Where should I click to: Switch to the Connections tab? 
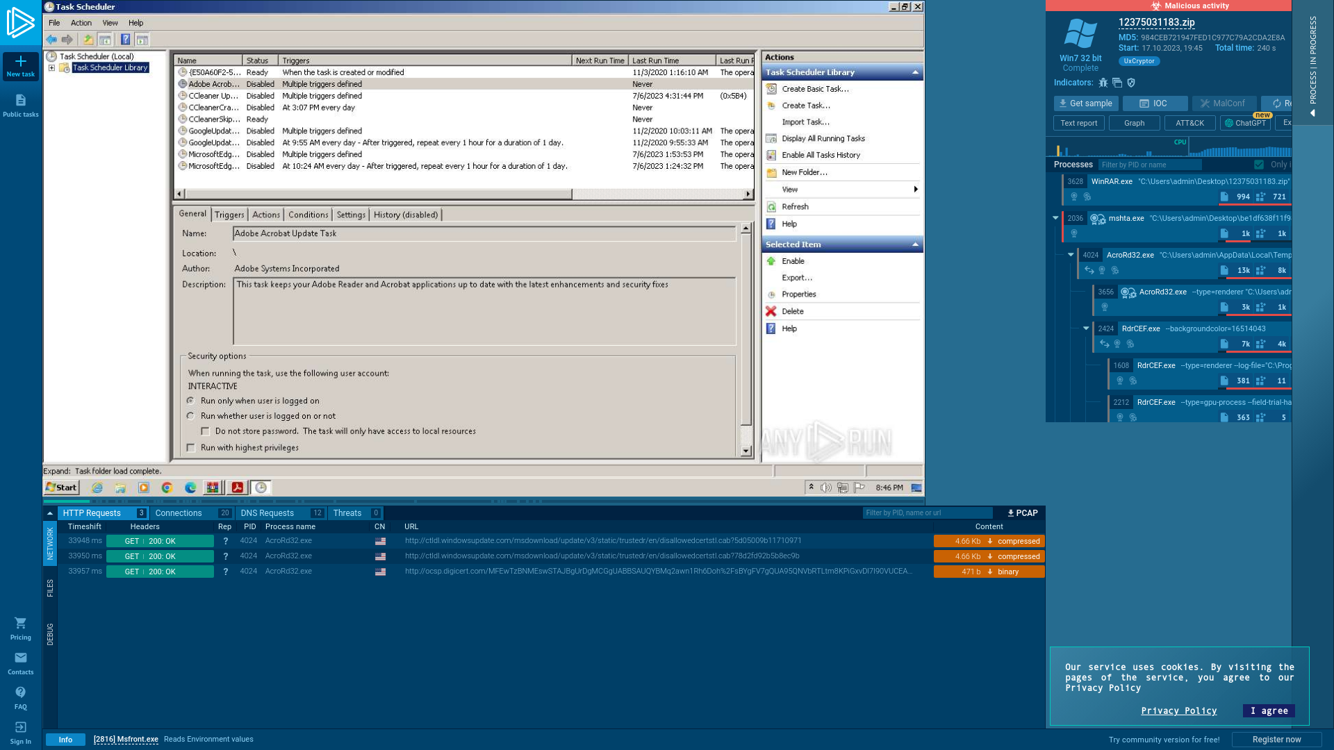192,513
